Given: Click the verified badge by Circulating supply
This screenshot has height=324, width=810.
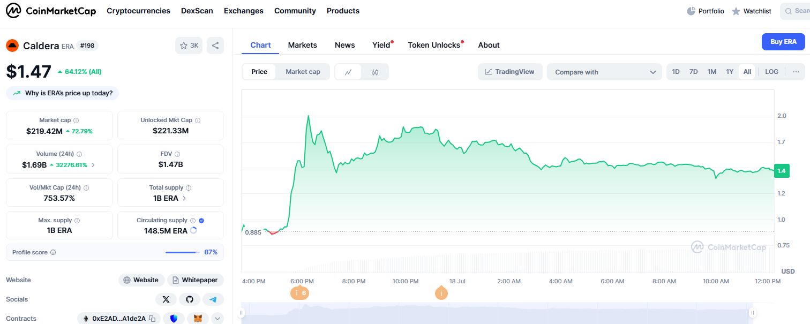Looking at the screenshot, I should click(x=201, y=221).
